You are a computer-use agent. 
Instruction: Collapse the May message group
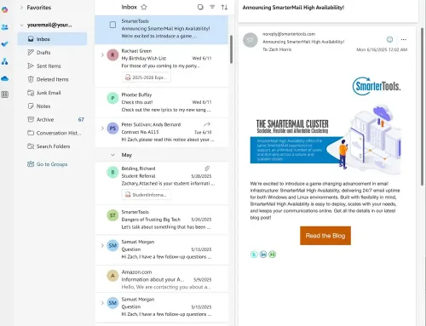pos(112,155)
